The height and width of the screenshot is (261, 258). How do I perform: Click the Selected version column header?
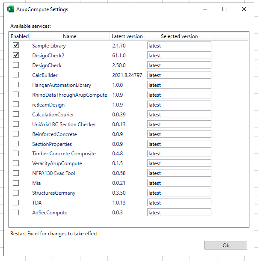click(179, 36)
